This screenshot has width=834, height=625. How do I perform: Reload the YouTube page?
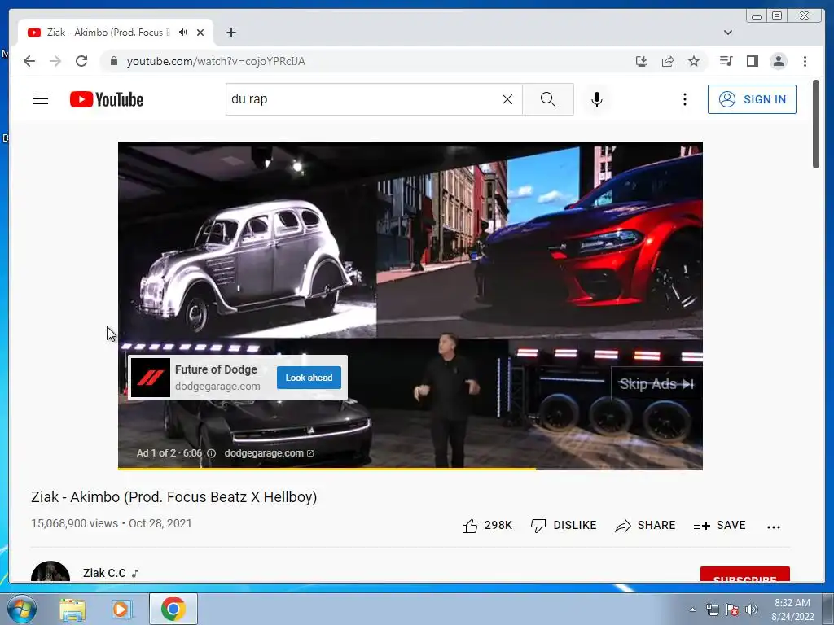click(x=81, y=61)
